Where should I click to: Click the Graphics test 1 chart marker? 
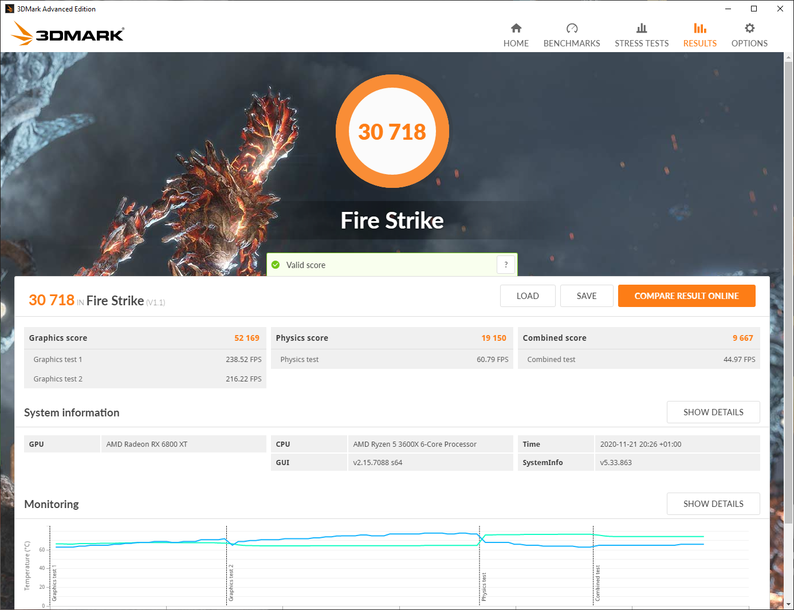54,583
